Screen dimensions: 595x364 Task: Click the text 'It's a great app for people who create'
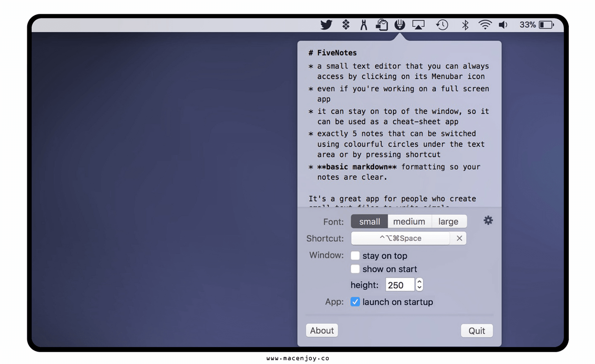pos(392,199)
